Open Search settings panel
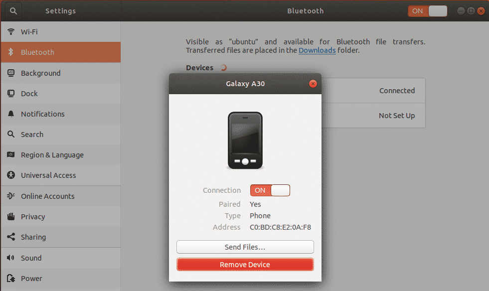Image resolution: width=489 pixels, height=291 pixels. click(x=61, y=134)
